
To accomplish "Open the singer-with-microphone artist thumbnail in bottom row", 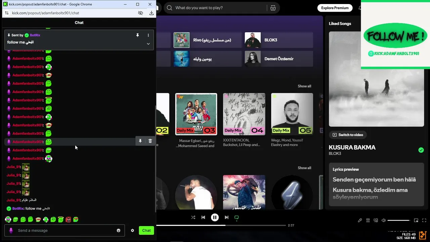I will [196, 192].
